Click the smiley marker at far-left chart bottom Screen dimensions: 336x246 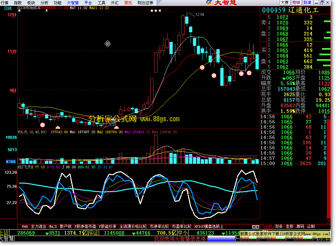43,125
